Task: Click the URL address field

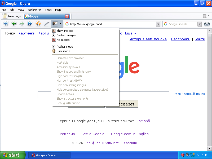Action: (x=112, y=24)
